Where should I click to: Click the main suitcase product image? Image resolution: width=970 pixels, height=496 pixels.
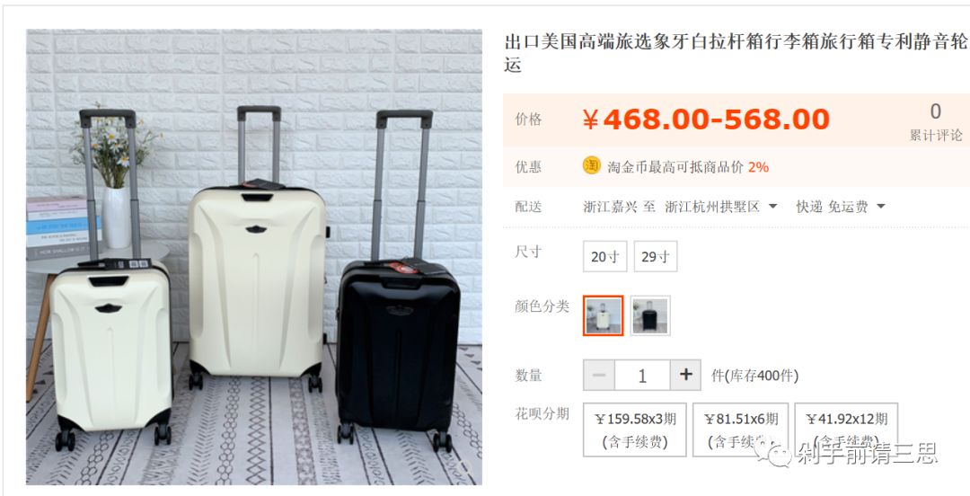click(253, 257)
